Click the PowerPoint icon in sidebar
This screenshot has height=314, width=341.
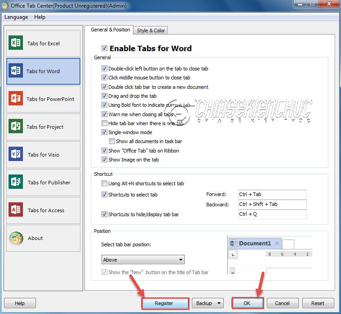coord(16,98)
